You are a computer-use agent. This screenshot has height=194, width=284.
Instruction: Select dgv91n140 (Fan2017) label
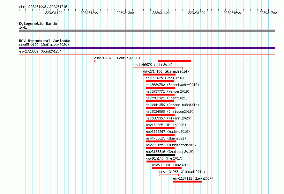(164, 158)
